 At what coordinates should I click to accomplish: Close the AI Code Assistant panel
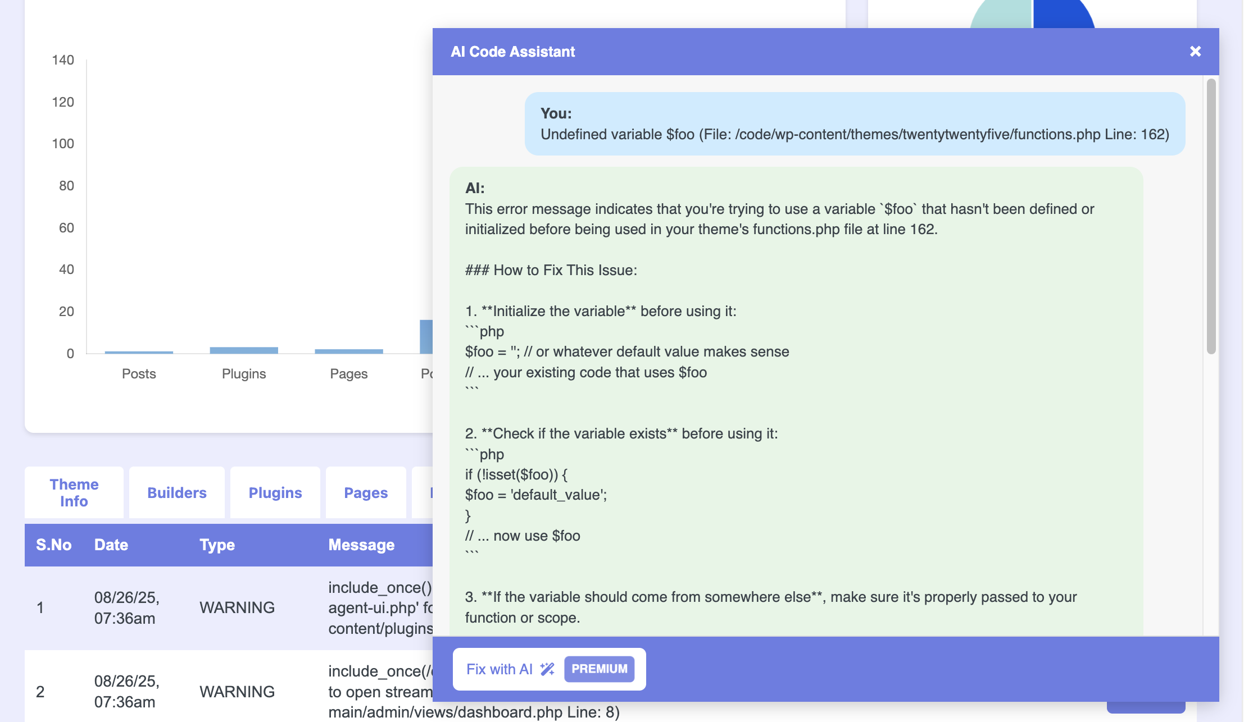tap(1195, 52)
